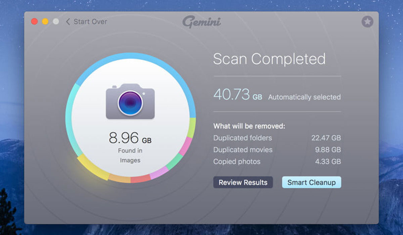Click the '9.88 GB' value
The width and height of the screenshot is (403, 235).
tap(328, 150)
